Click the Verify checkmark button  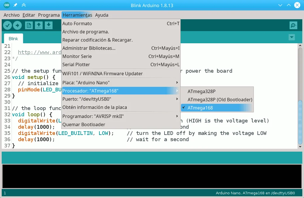[x=8, y=26]
